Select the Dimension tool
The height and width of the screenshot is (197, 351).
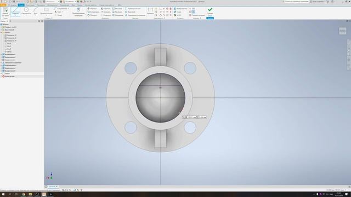[150, 11]
